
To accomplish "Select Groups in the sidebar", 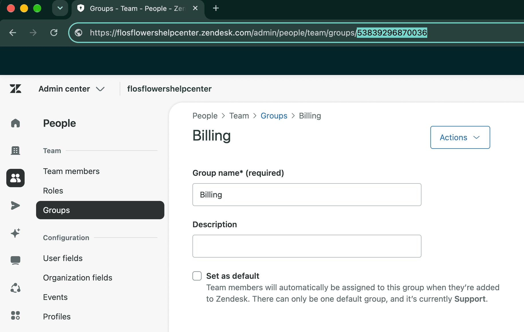I will coord(100,210).
